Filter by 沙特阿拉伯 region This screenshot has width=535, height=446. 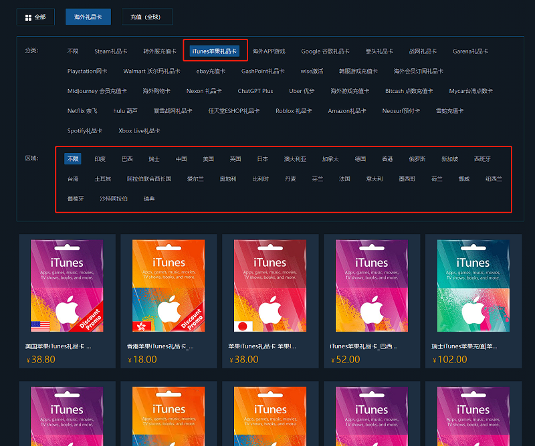pos(114,199)
